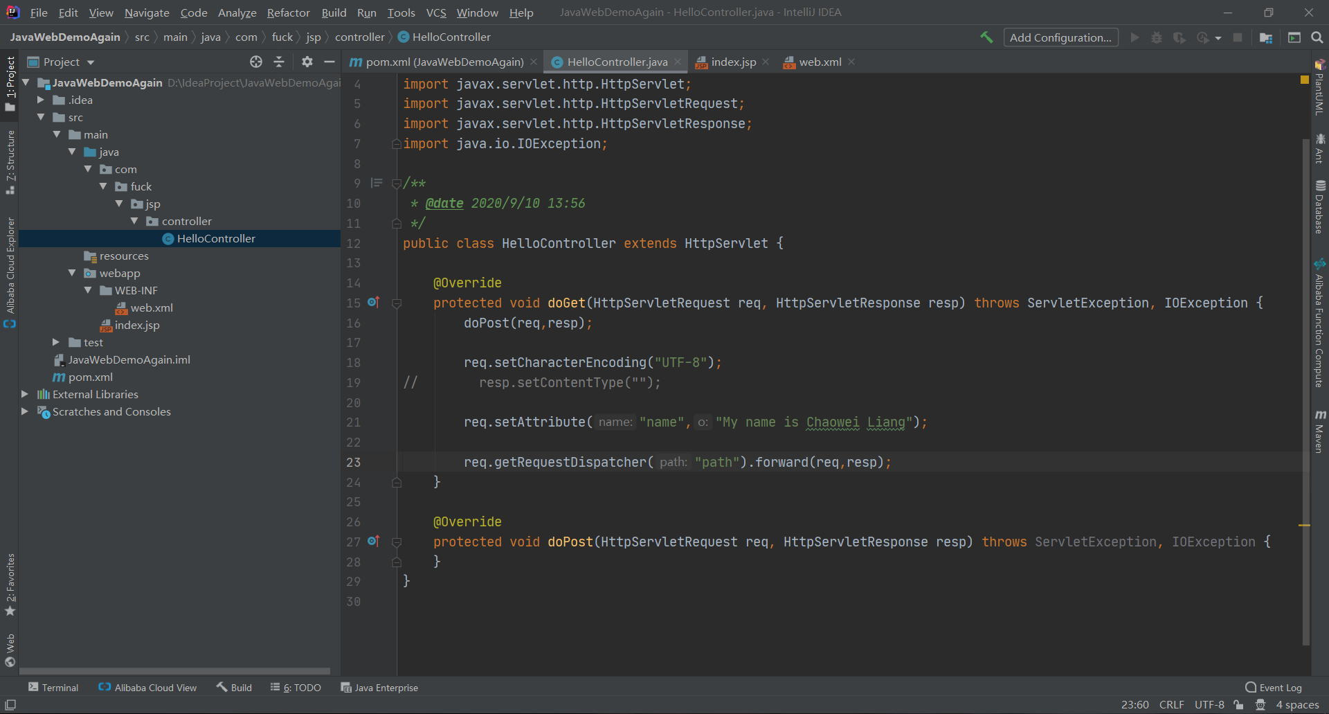Click the inspections profile icon in status bar

tap(1260, 705)
